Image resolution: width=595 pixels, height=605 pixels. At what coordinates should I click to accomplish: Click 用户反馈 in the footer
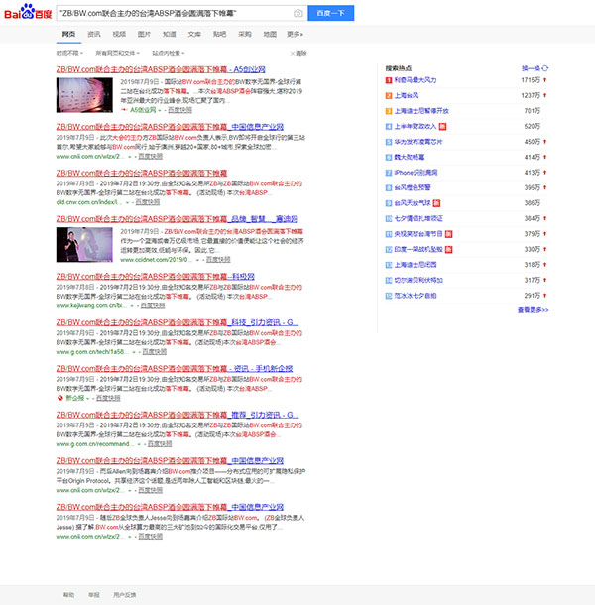point(125,595)
